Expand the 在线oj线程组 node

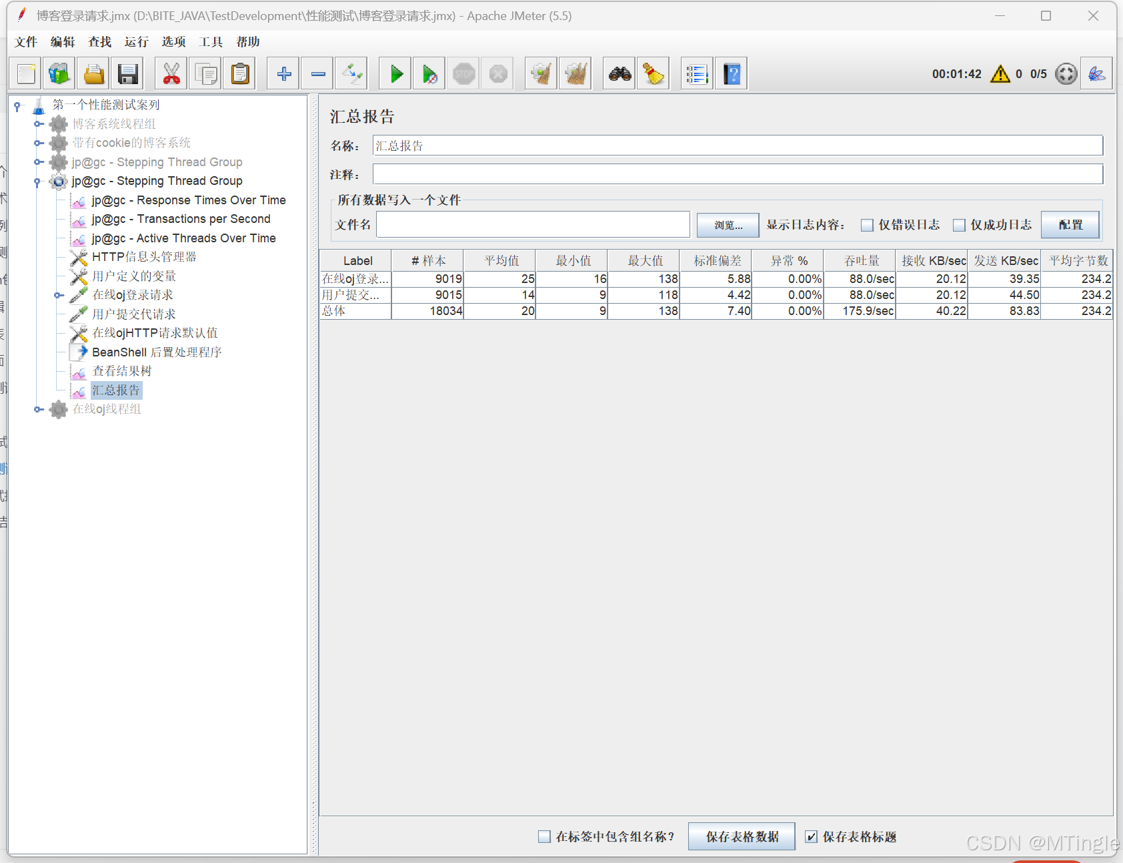click(39, 409)
